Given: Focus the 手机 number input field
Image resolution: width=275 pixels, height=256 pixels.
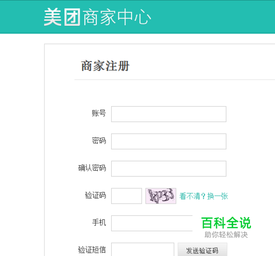Looking at the screenshot, I should click(x=152, y=223).
